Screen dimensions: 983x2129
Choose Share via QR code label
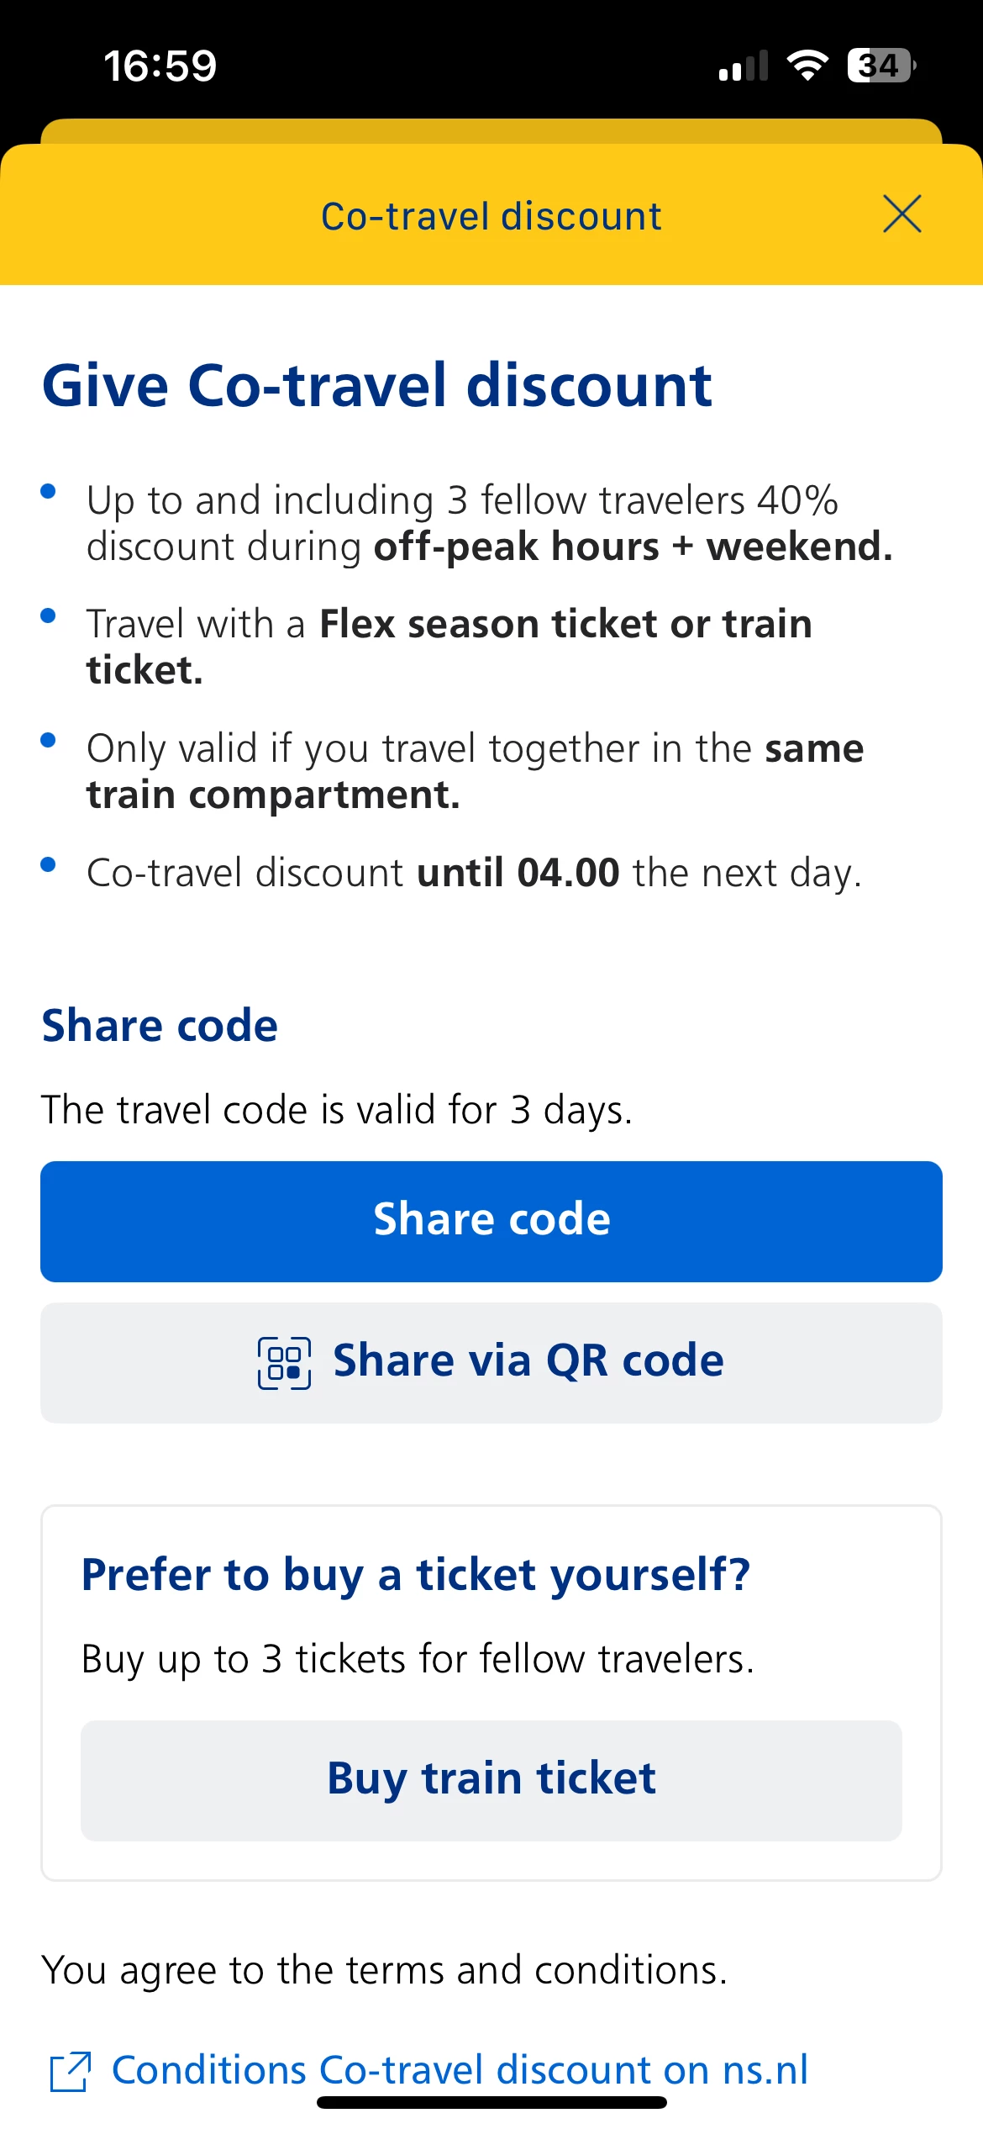[528, 1361]
